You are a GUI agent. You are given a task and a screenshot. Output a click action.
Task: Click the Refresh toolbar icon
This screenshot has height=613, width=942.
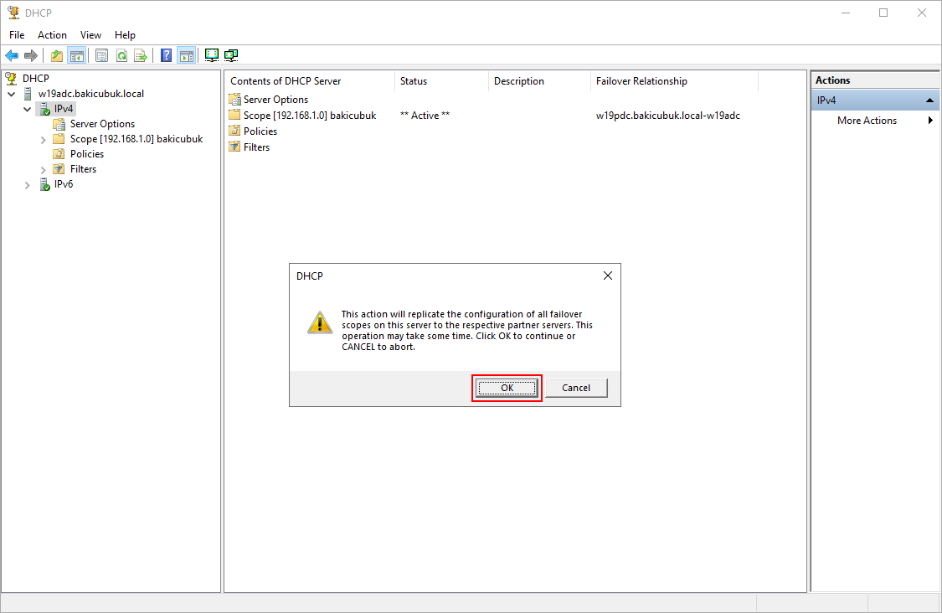tap(121, 56)
